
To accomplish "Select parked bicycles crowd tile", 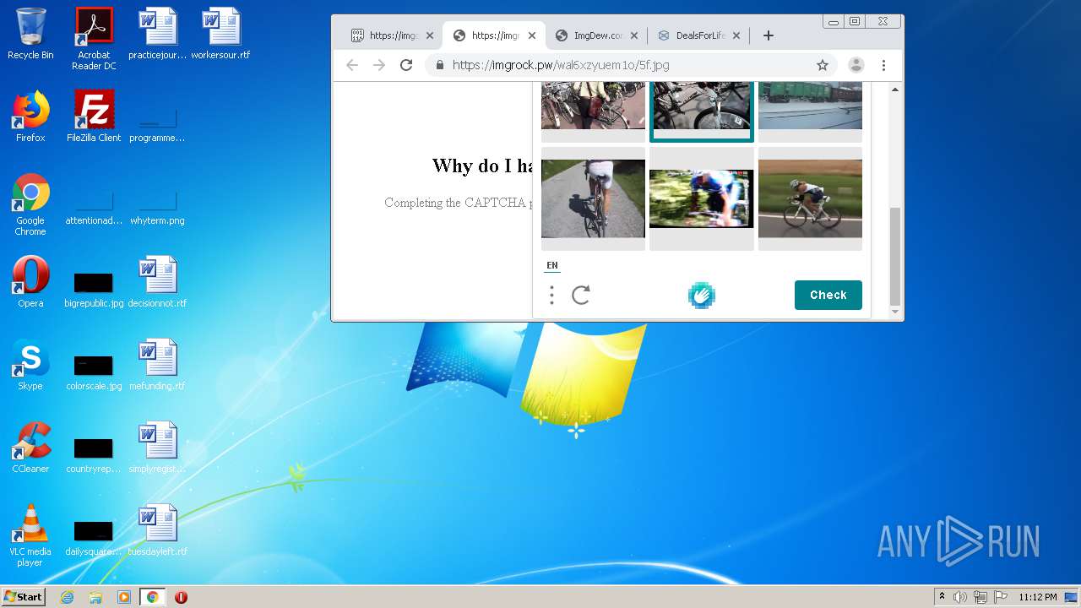I will 593,111.
